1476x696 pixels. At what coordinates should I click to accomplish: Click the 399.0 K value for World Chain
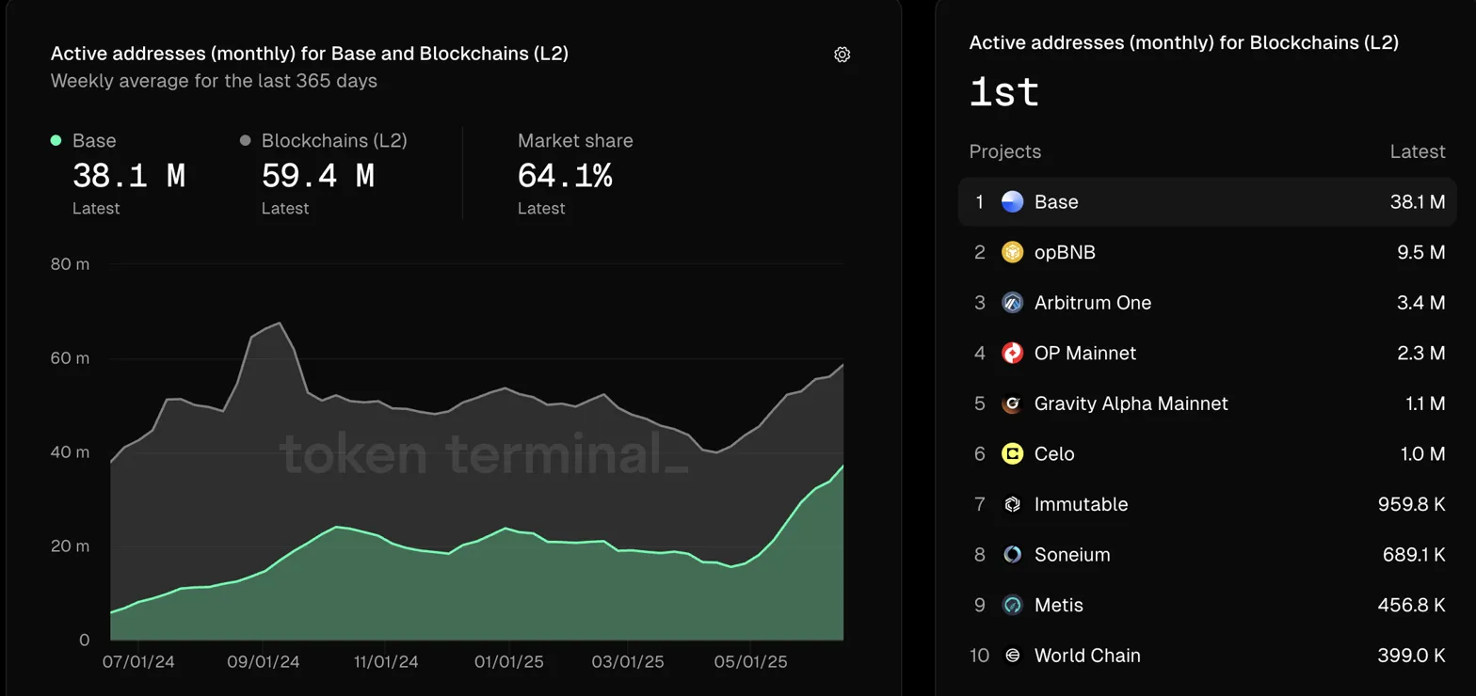tap(1412, 656)
